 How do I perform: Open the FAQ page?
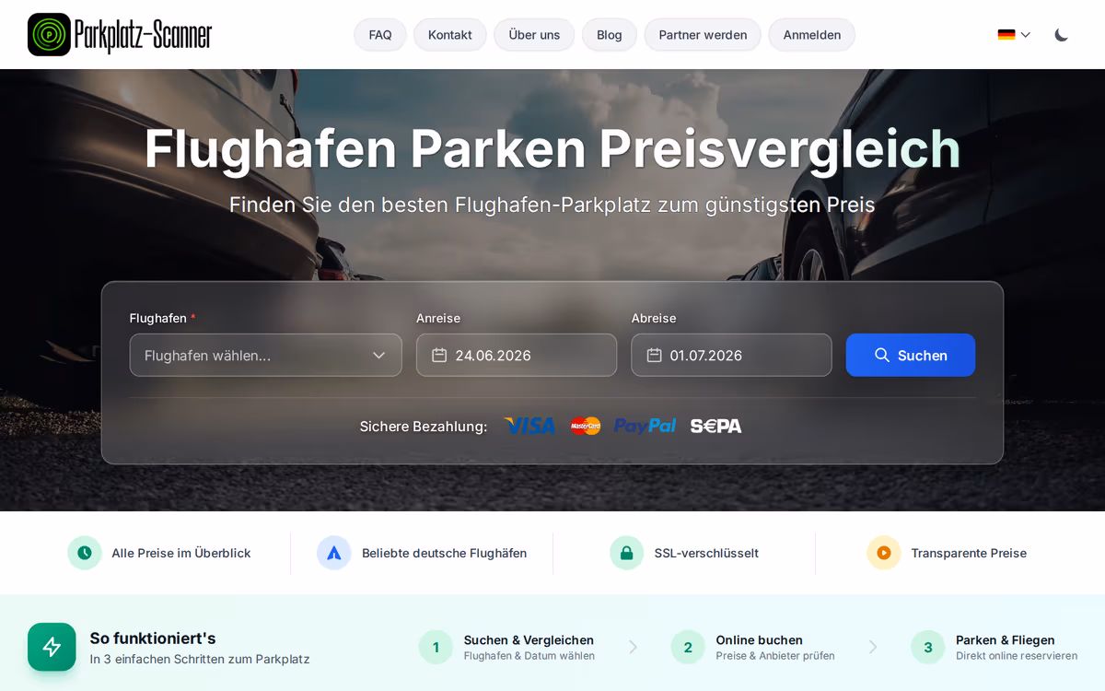coord(380,35)
